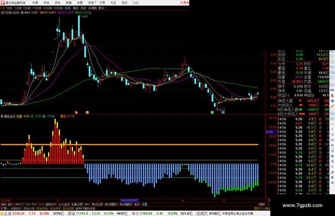Click the money bag icon in right toolbar
The width and height of the screenshot is (335, 216).
[x=332, y=96]
